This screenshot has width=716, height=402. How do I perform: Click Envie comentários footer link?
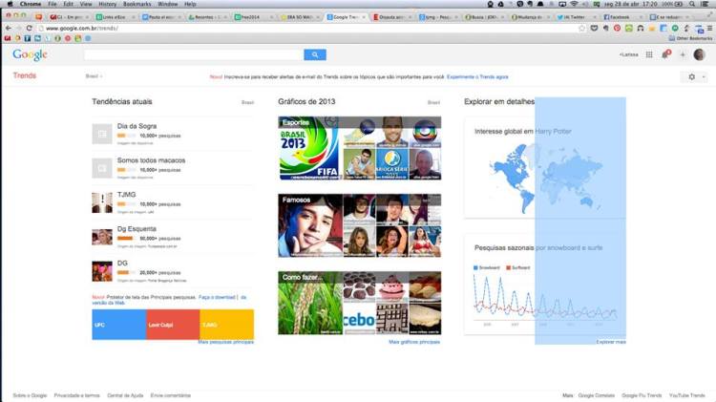(170, 395)
